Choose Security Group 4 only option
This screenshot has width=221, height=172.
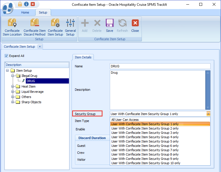coord(160,137)
